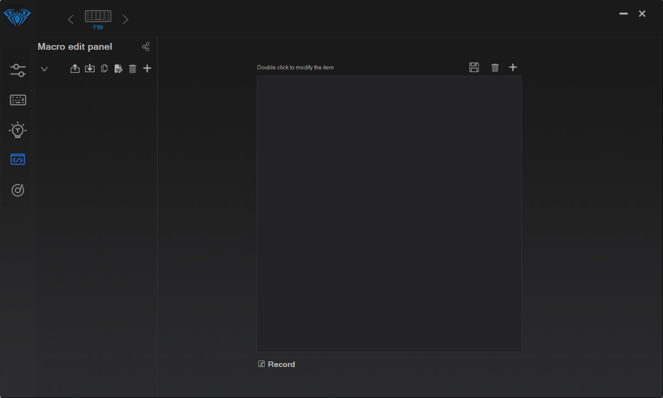Viewport: 663px width, 398px height.
Task: Save macro actions with floppy disk icon
Action: pyautogui.click(x=474, y=67)
